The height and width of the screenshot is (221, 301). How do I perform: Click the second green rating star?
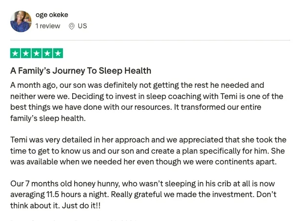(x=26, y=53)
